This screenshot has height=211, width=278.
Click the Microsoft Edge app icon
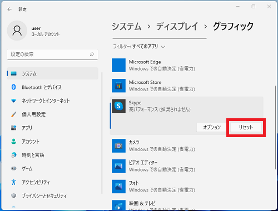tap(118, 65)
